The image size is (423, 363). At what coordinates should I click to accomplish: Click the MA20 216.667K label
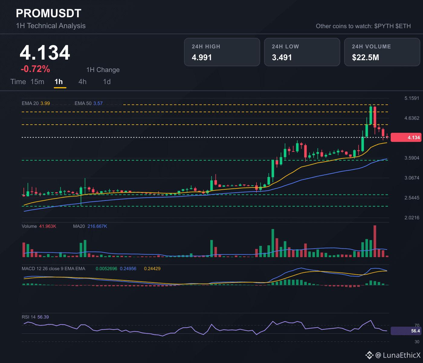coord(90,226)
